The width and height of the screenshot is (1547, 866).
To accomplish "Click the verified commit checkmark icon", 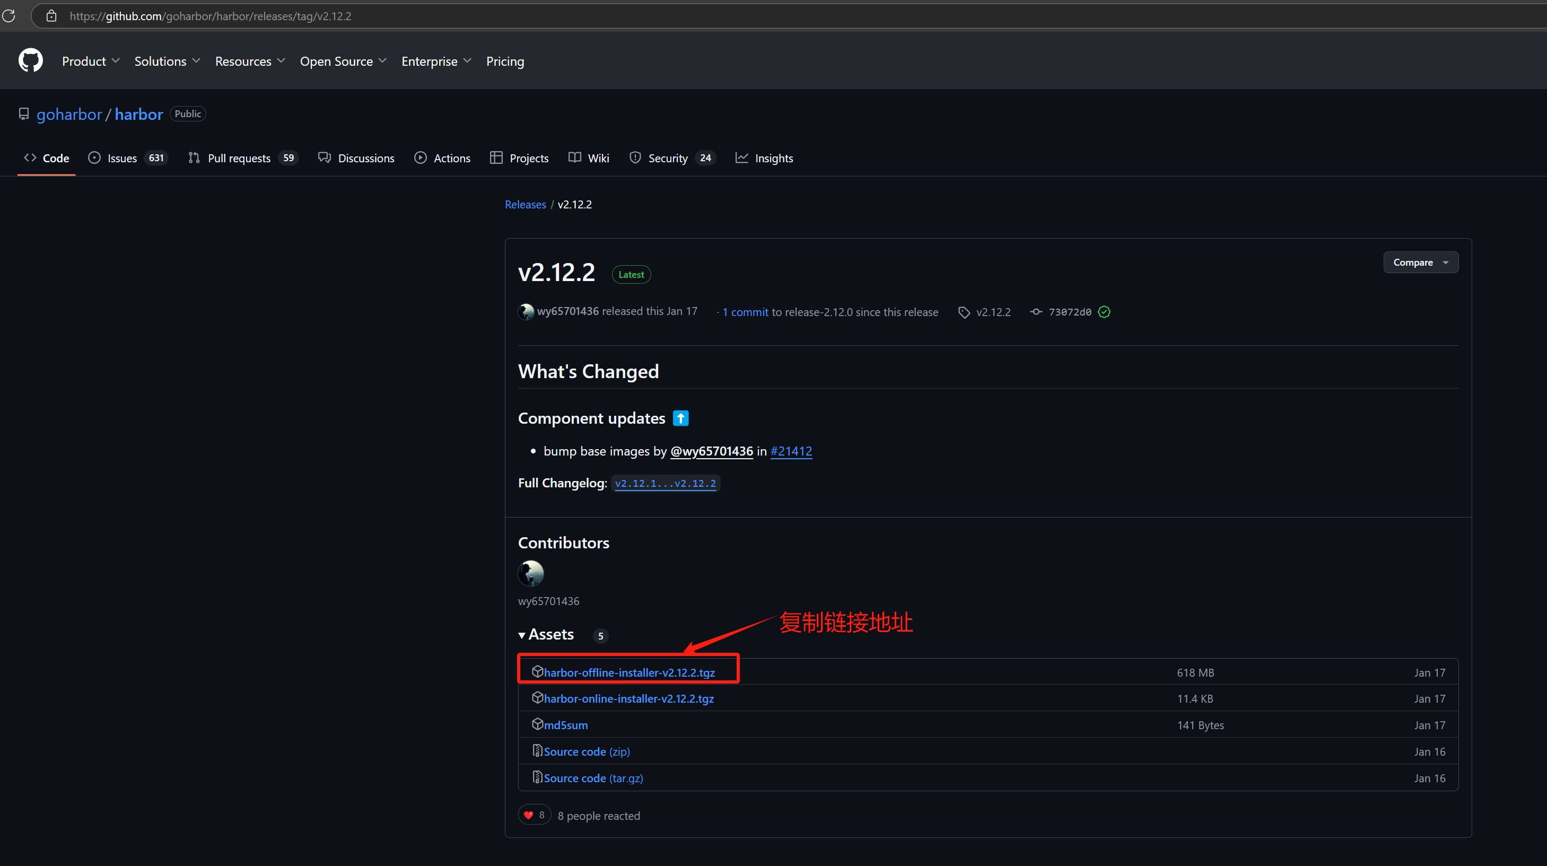I will tap(1104, 312).
